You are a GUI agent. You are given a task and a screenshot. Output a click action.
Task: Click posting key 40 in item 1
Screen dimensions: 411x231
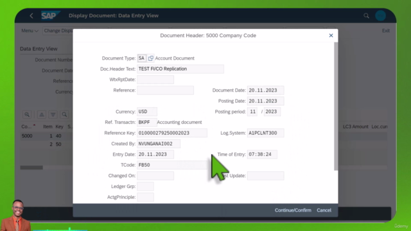[x=58, y=136]
